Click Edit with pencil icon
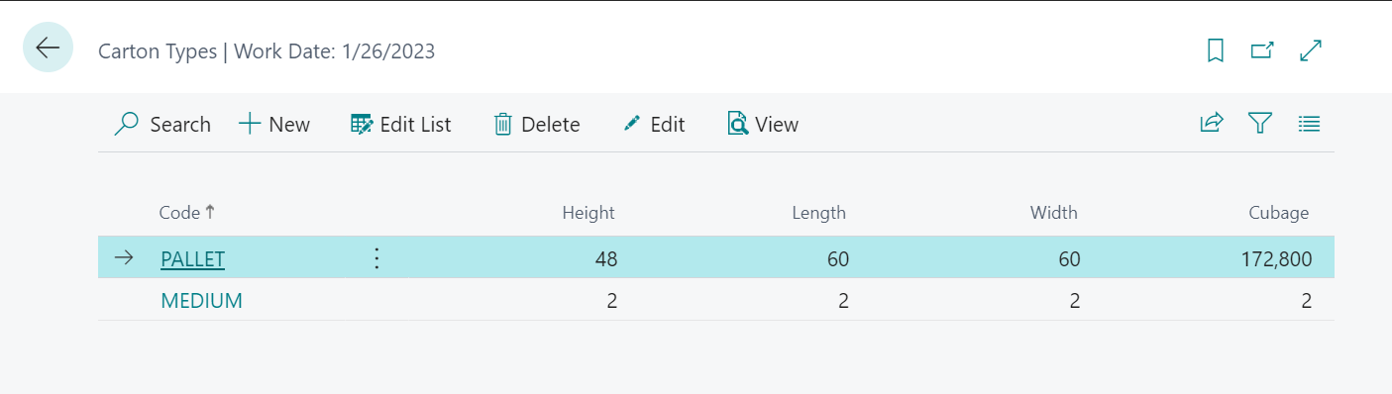Image resolution: width=1392 pixels, height=394 pixels. point(654,125)
